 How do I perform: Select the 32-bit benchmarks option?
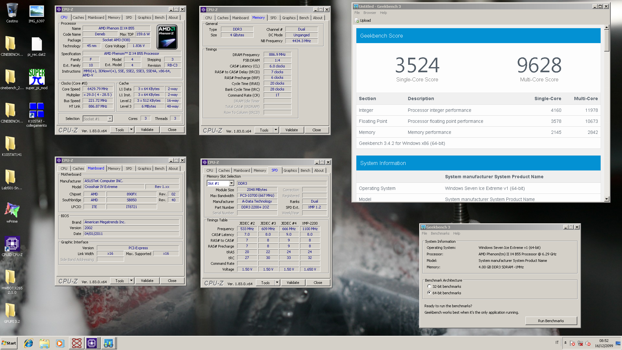point(429,286)
